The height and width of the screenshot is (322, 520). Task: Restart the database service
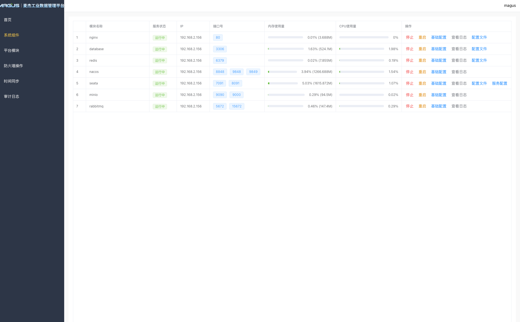[422, 49]
